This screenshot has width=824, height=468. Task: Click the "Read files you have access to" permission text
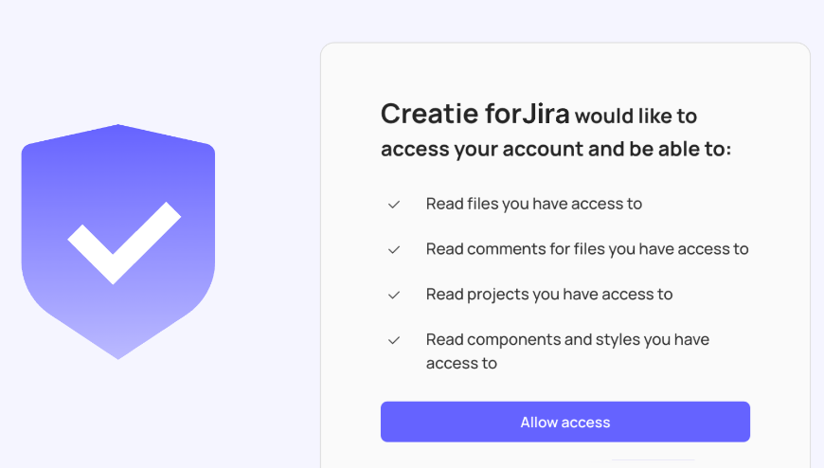pyautogui.click(x=534, y=204)
